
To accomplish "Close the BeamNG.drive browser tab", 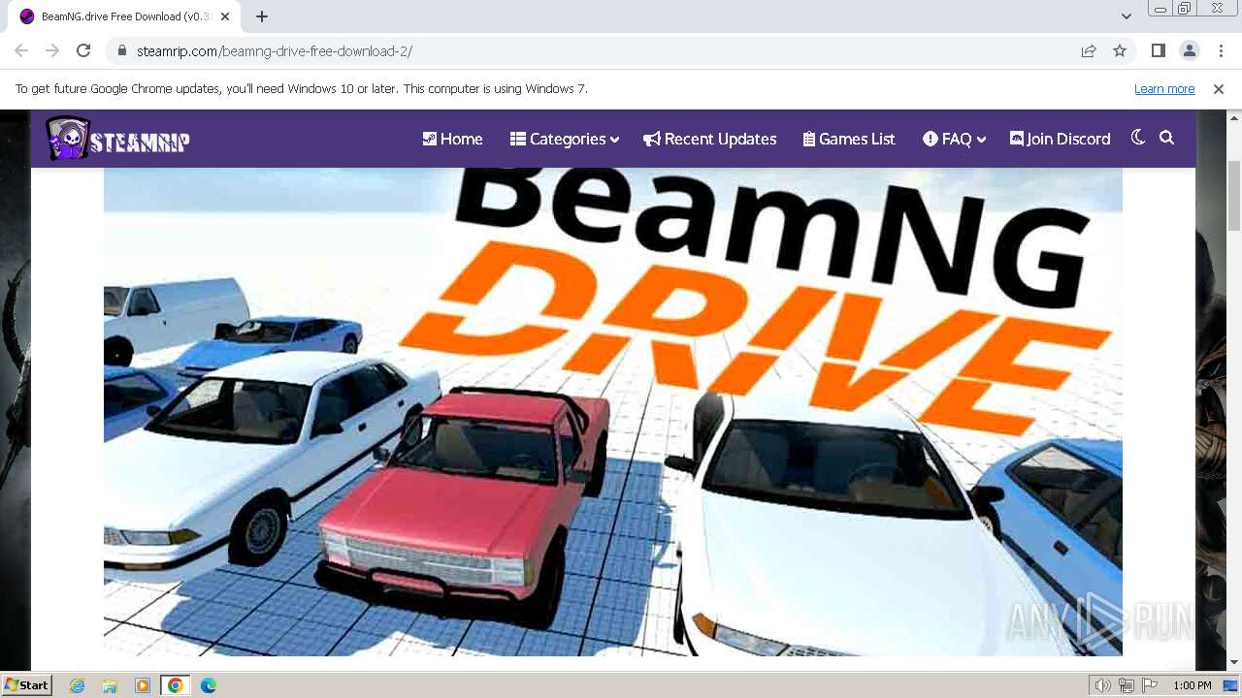I will (225, 16).
